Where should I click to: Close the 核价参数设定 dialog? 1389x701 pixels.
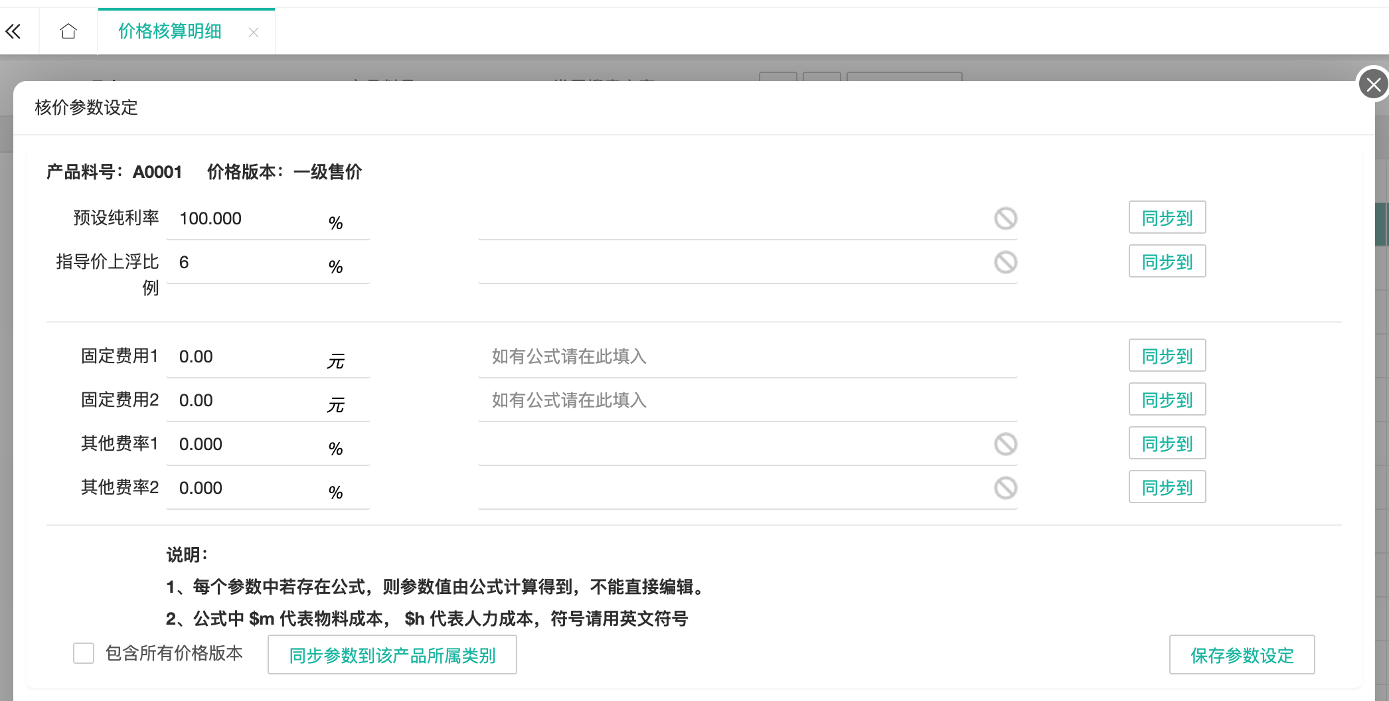(1372, 84)
